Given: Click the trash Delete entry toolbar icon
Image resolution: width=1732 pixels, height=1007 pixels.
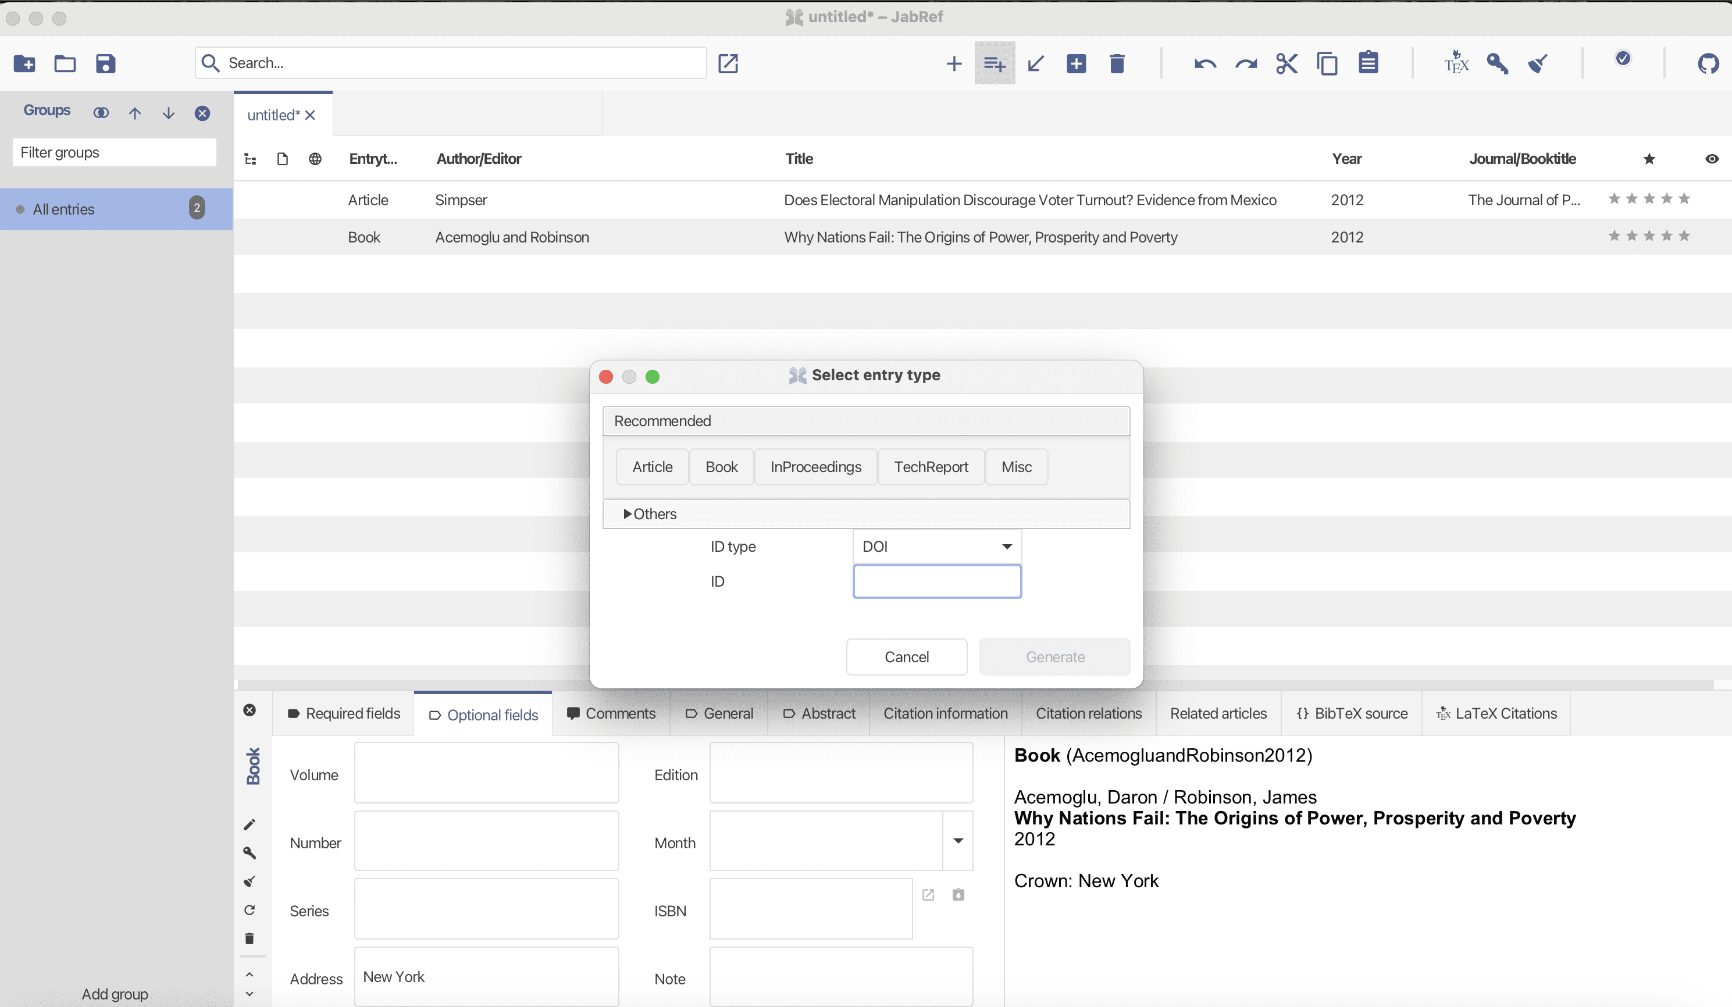Looking at the screenshot, I should point(1117,64).
